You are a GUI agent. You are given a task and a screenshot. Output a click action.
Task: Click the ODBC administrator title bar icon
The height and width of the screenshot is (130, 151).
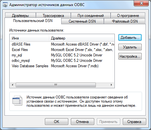(5, 5)
